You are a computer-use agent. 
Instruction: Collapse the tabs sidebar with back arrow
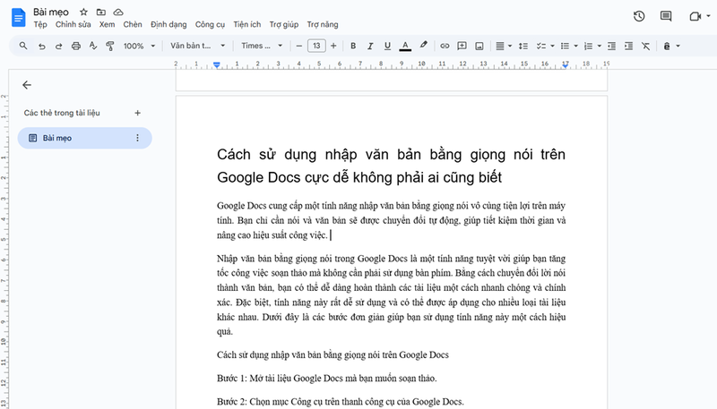point(27,85)
